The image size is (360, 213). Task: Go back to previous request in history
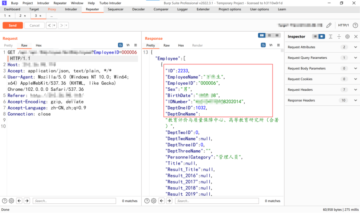49,25
